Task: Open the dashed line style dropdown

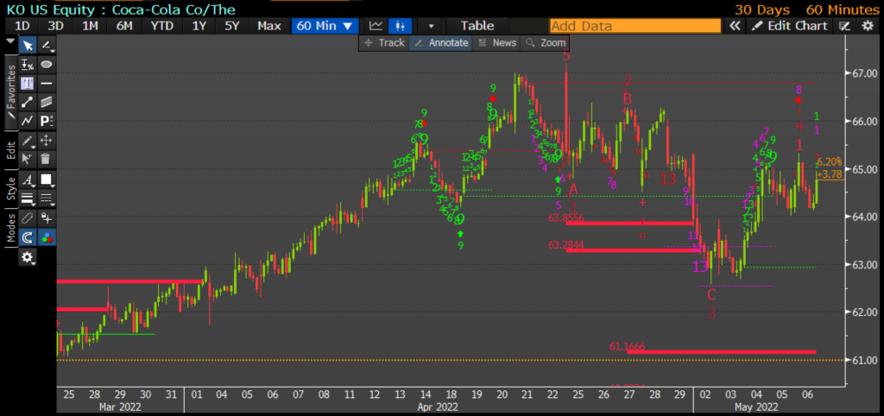Action: pos(47,199)
